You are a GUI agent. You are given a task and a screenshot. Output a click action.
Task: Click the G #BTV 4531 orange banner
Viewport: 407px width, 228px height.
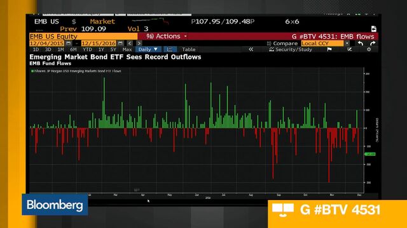click(338, 213)
